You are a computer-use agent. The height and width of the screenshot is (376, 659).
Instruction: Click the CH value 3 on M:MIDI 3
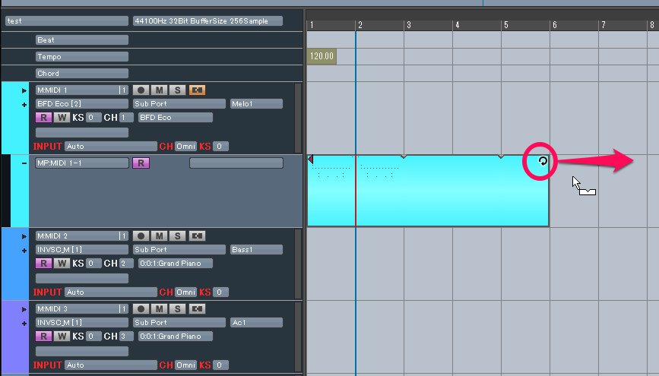click(126, 337)
